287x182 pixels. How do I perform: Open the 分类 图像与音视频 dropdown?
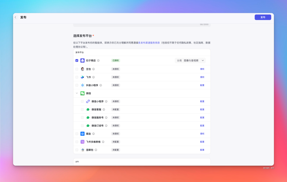tap(190, 60)
